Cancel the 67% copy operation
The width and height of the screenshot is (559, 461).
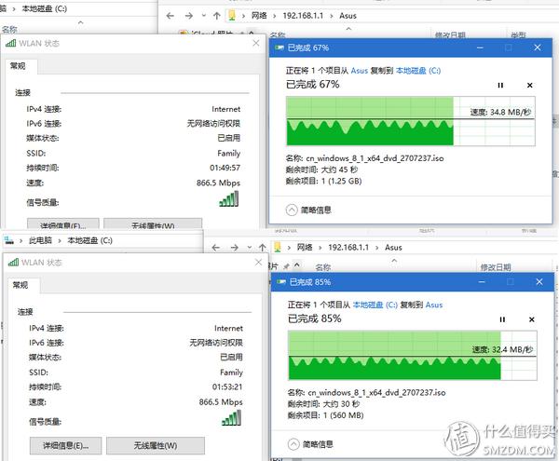[x=530, y=85]
